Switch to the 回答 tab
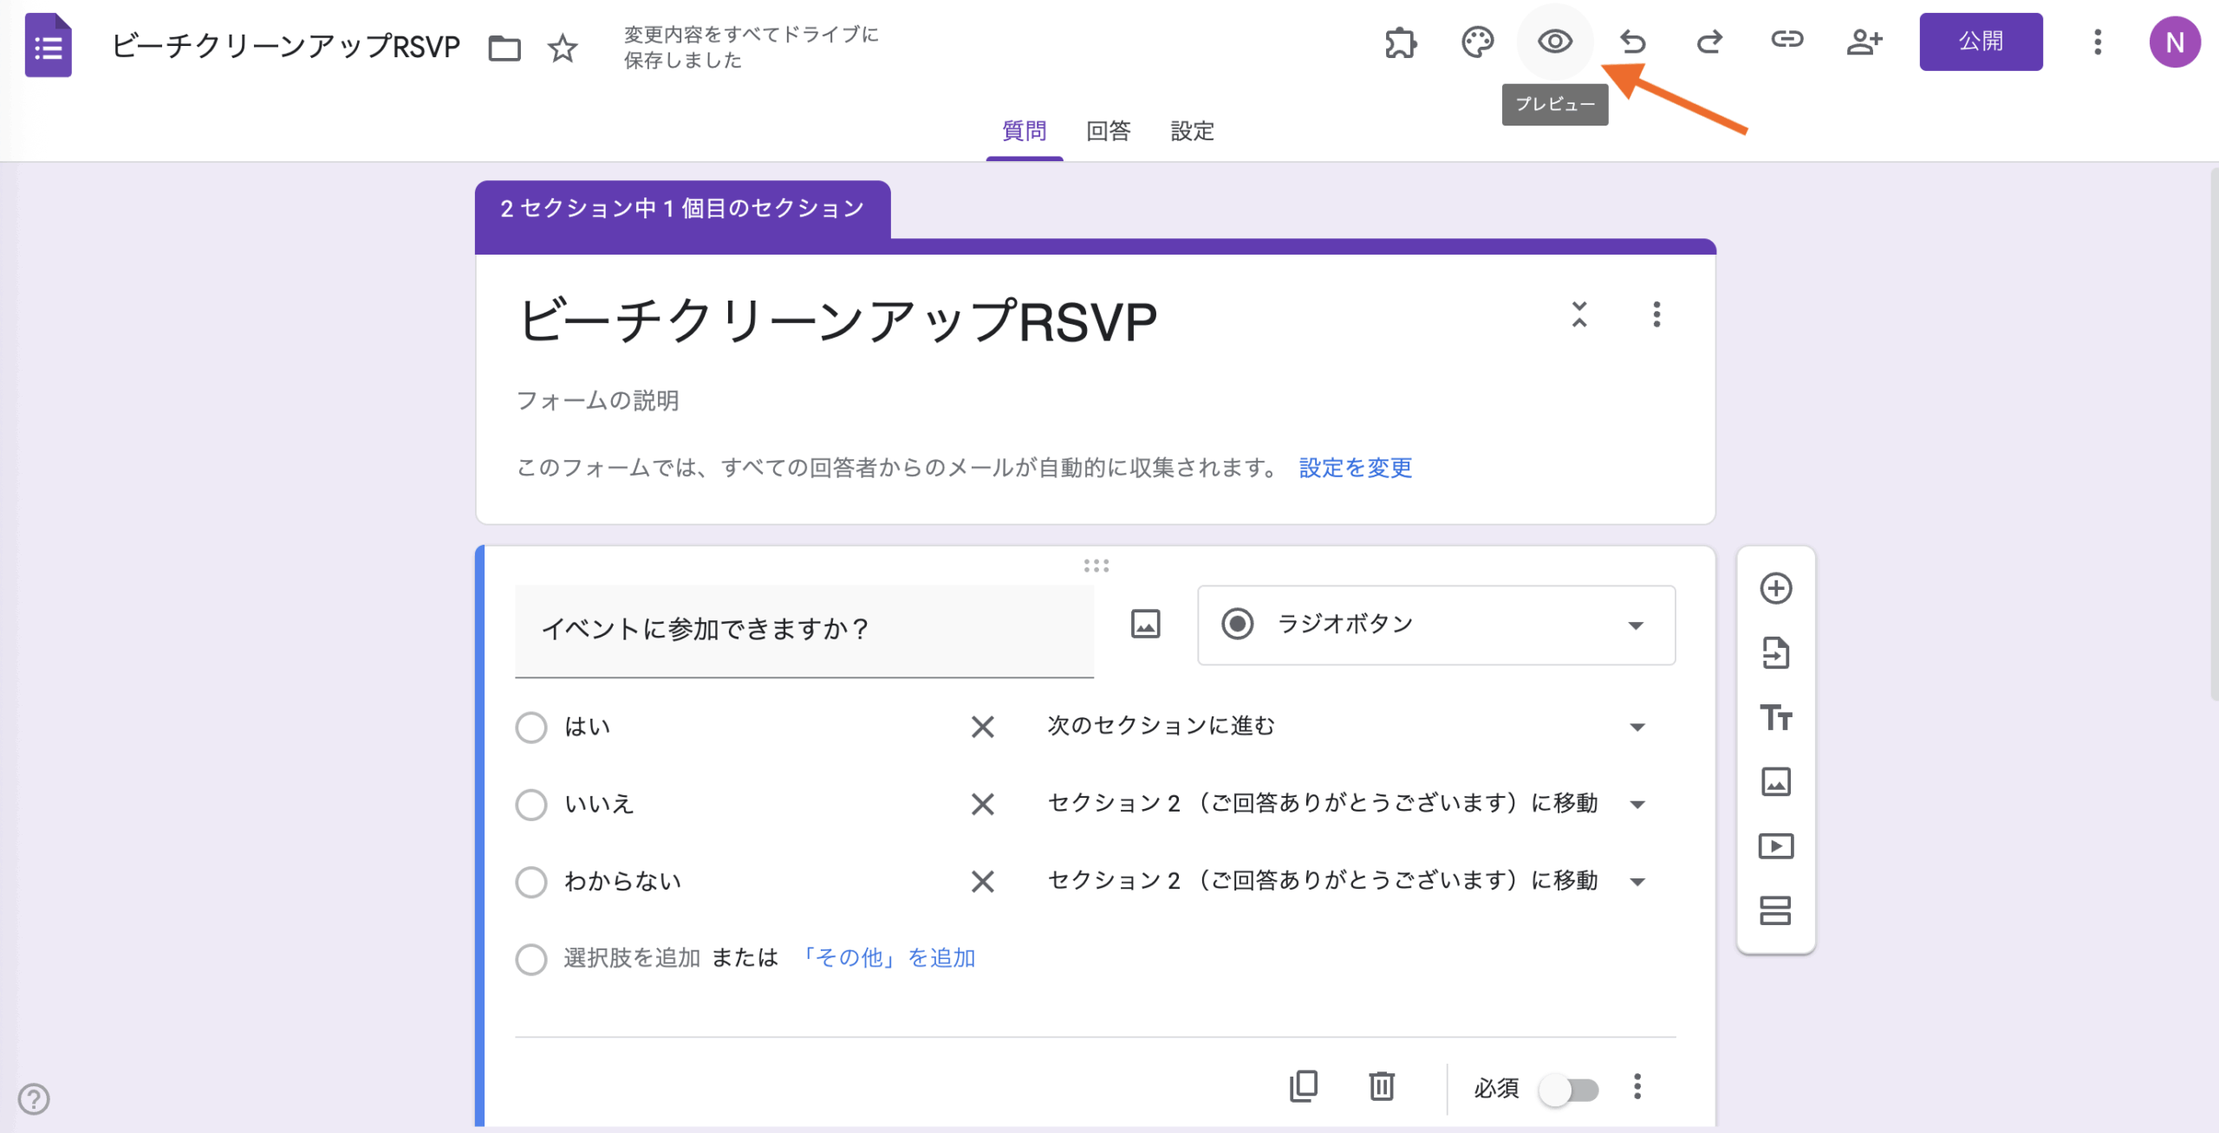Viewport: 2219px width, 1133px height. coord(1109,131)
